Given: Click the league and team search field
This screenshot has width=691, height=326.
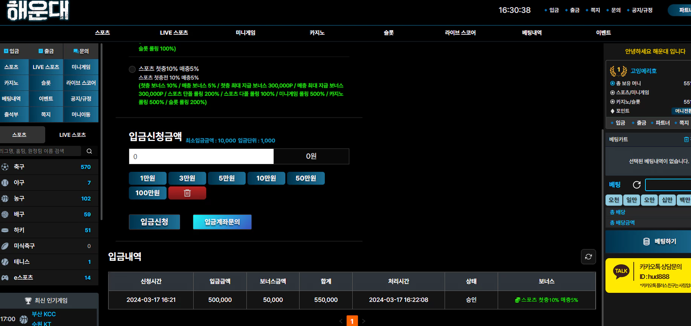Looking at the screenshot, I should point(40,151).
